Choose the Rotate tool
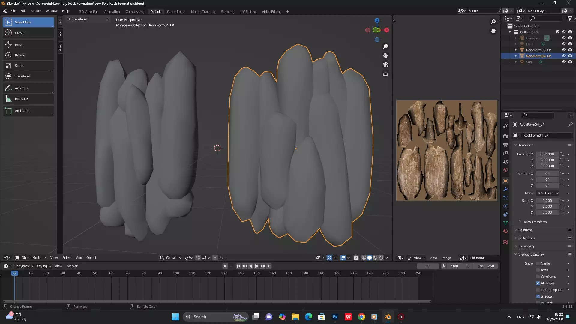 point(28,55)
